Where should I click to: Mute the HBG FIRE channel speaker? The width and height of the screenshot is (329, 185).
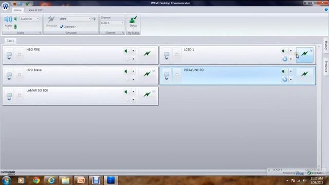(x=126, y=51)
